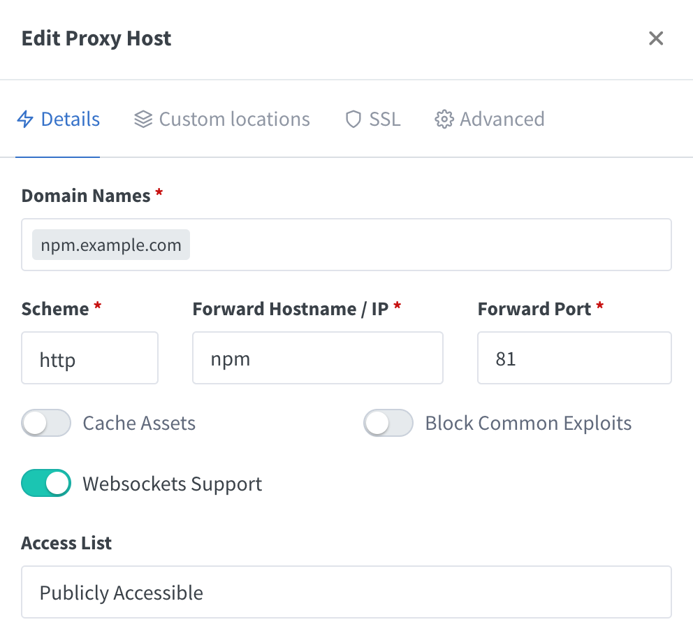Turn on Block Common Exploits switch

[388, 423]
